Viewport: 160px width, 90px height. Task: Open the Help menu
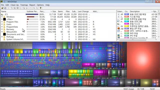pyautogui.click(x=47, y=5)
